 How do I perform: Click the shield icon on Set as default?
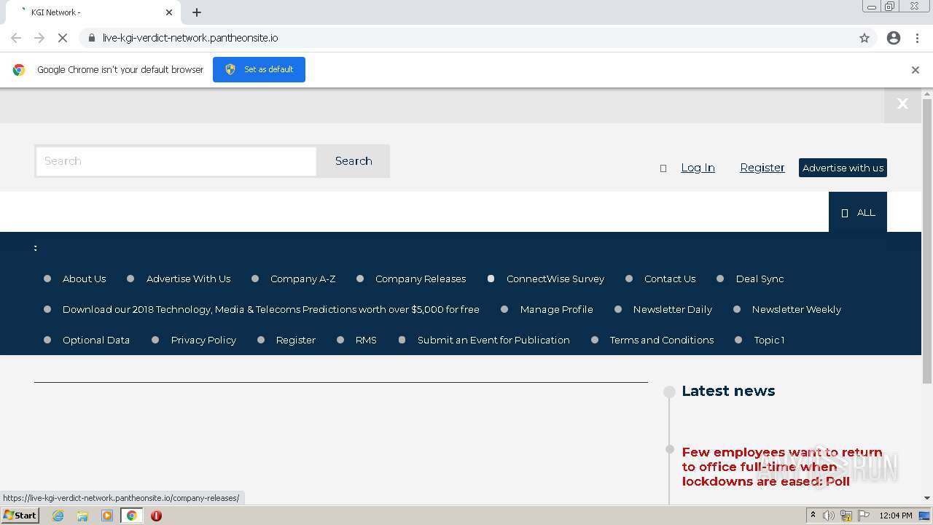pos(230,69)
